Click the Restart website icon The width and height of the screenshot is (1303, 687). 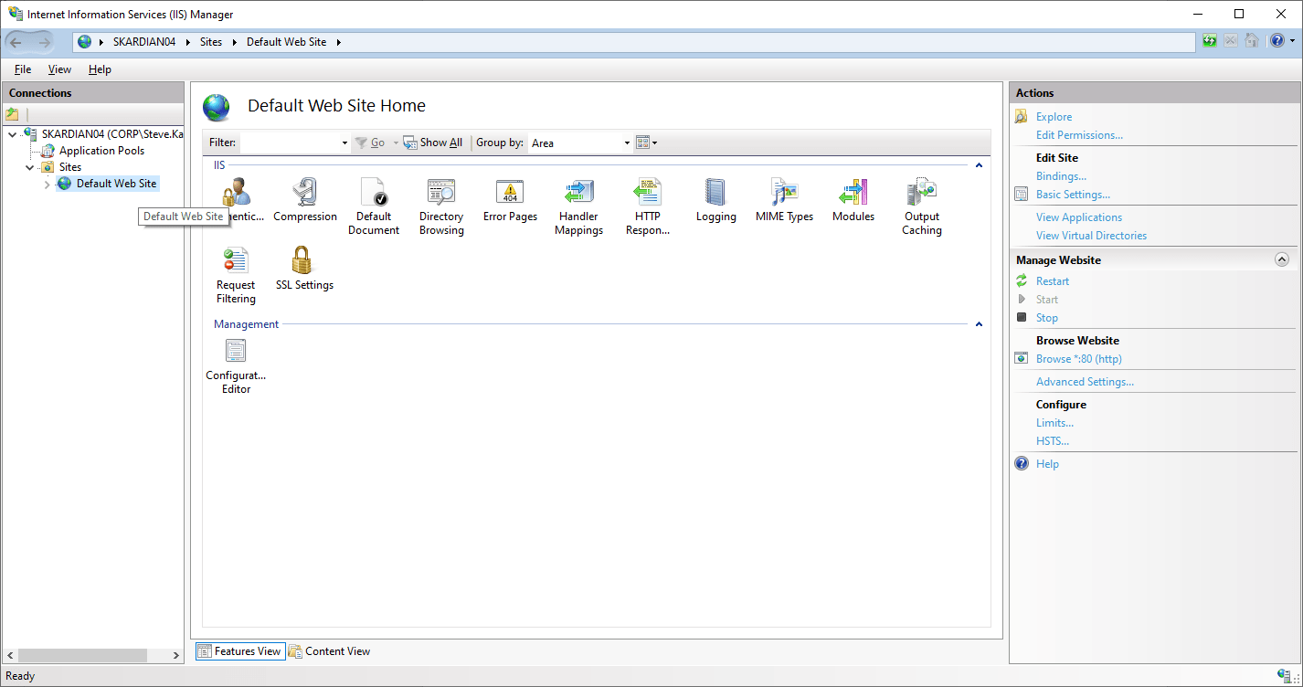(1022, 280)
